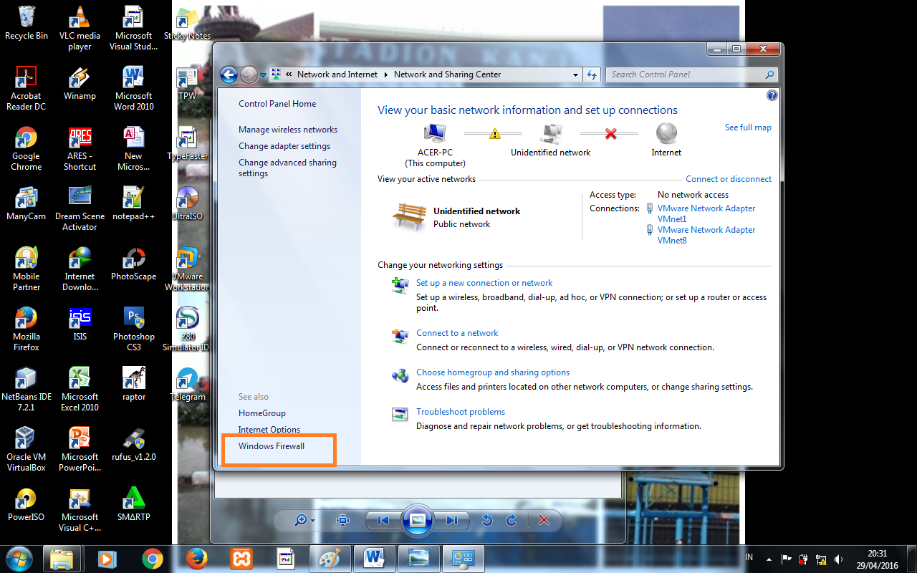917x573 pixels.
Task: Open Change advanced sharing settings
Action: click(287, 168)
